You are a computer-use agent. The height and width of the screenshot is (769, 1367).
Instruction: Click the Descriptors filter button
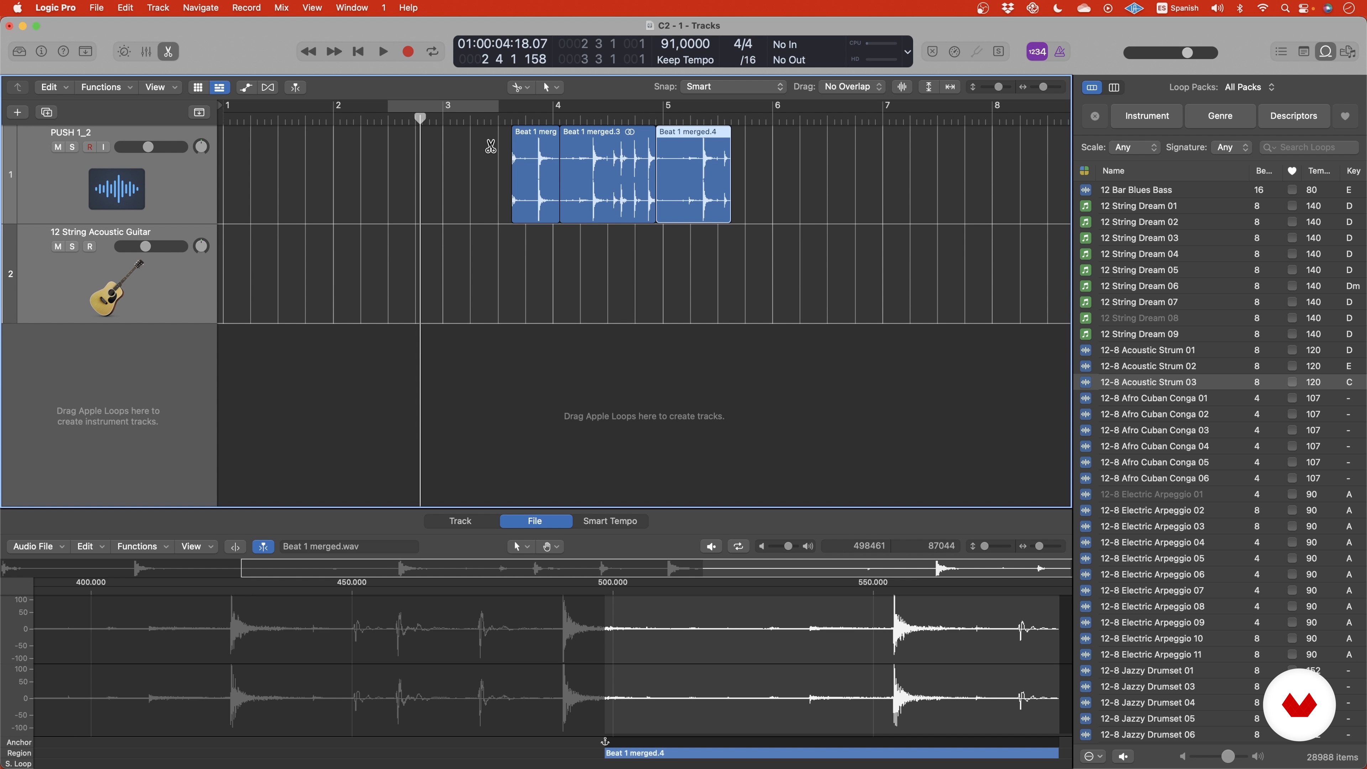(x=1293, y=116)
